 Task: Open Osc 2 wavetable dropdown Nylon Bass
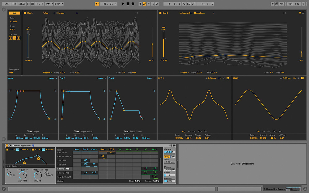tap(204, 13)
